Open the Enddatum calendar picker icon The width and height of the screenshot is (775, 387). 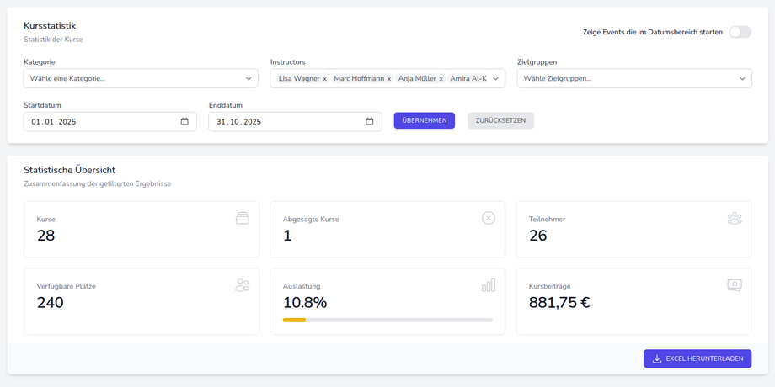[369, 121]
